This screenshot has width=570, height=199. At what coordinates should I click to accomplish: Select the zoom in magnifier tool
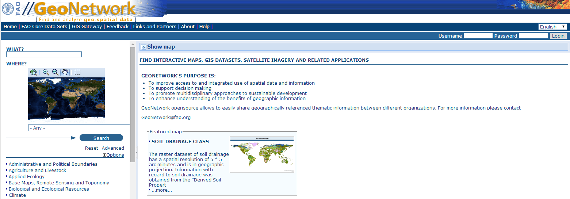click(x=46, y=72)
